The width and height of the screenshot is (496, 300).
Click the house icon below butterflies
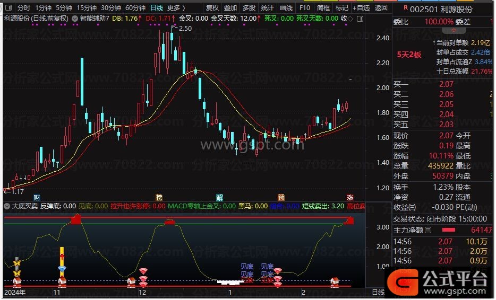(17, 280)
